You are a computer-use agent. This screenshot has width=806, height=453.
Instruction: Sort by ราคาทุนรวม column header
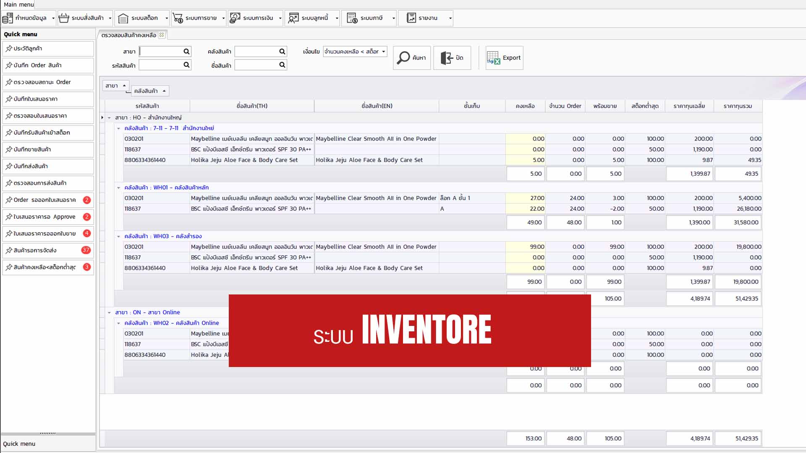(x=738, y=106)
